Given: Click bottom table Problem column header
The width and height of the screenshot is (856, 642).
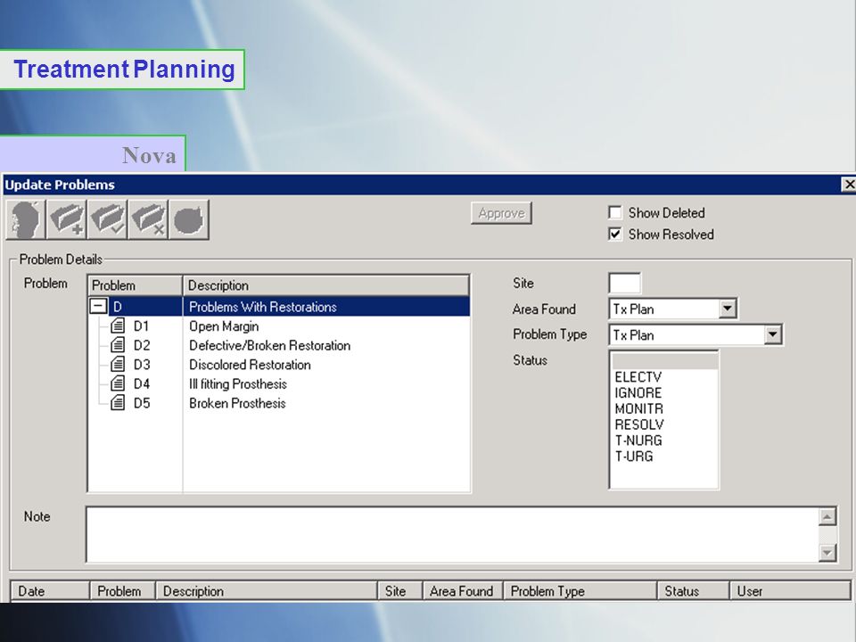Looking at the screenshot, I should 123,590.
